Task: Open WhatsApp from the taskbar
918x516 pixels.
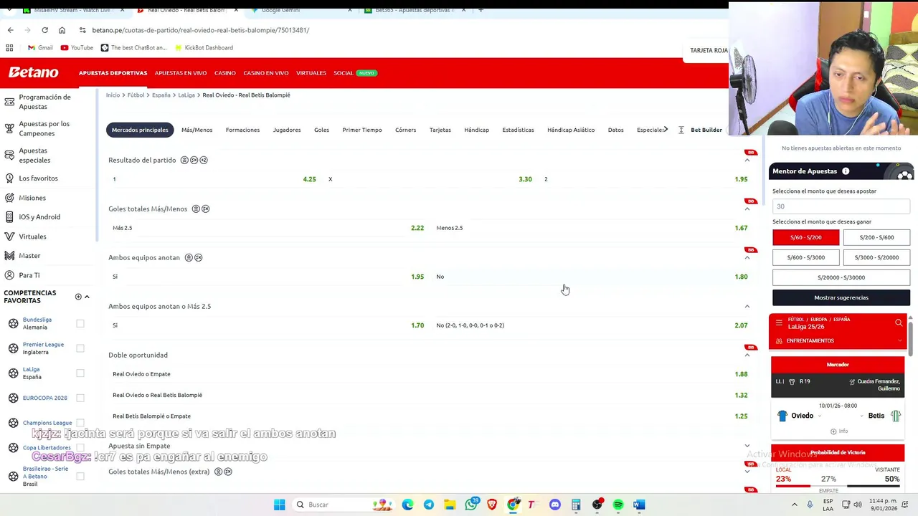Action: [471, 505]
